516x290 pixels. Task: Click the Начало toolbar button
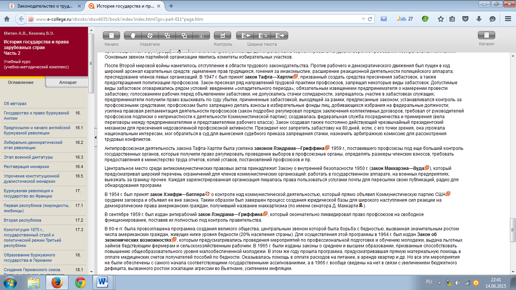(x=111, y=35)
